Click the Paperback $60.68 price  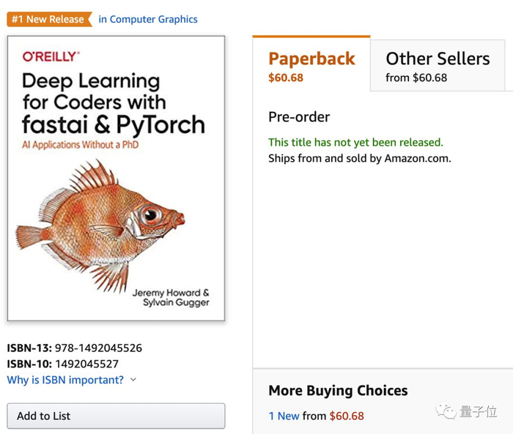point(286,78)
